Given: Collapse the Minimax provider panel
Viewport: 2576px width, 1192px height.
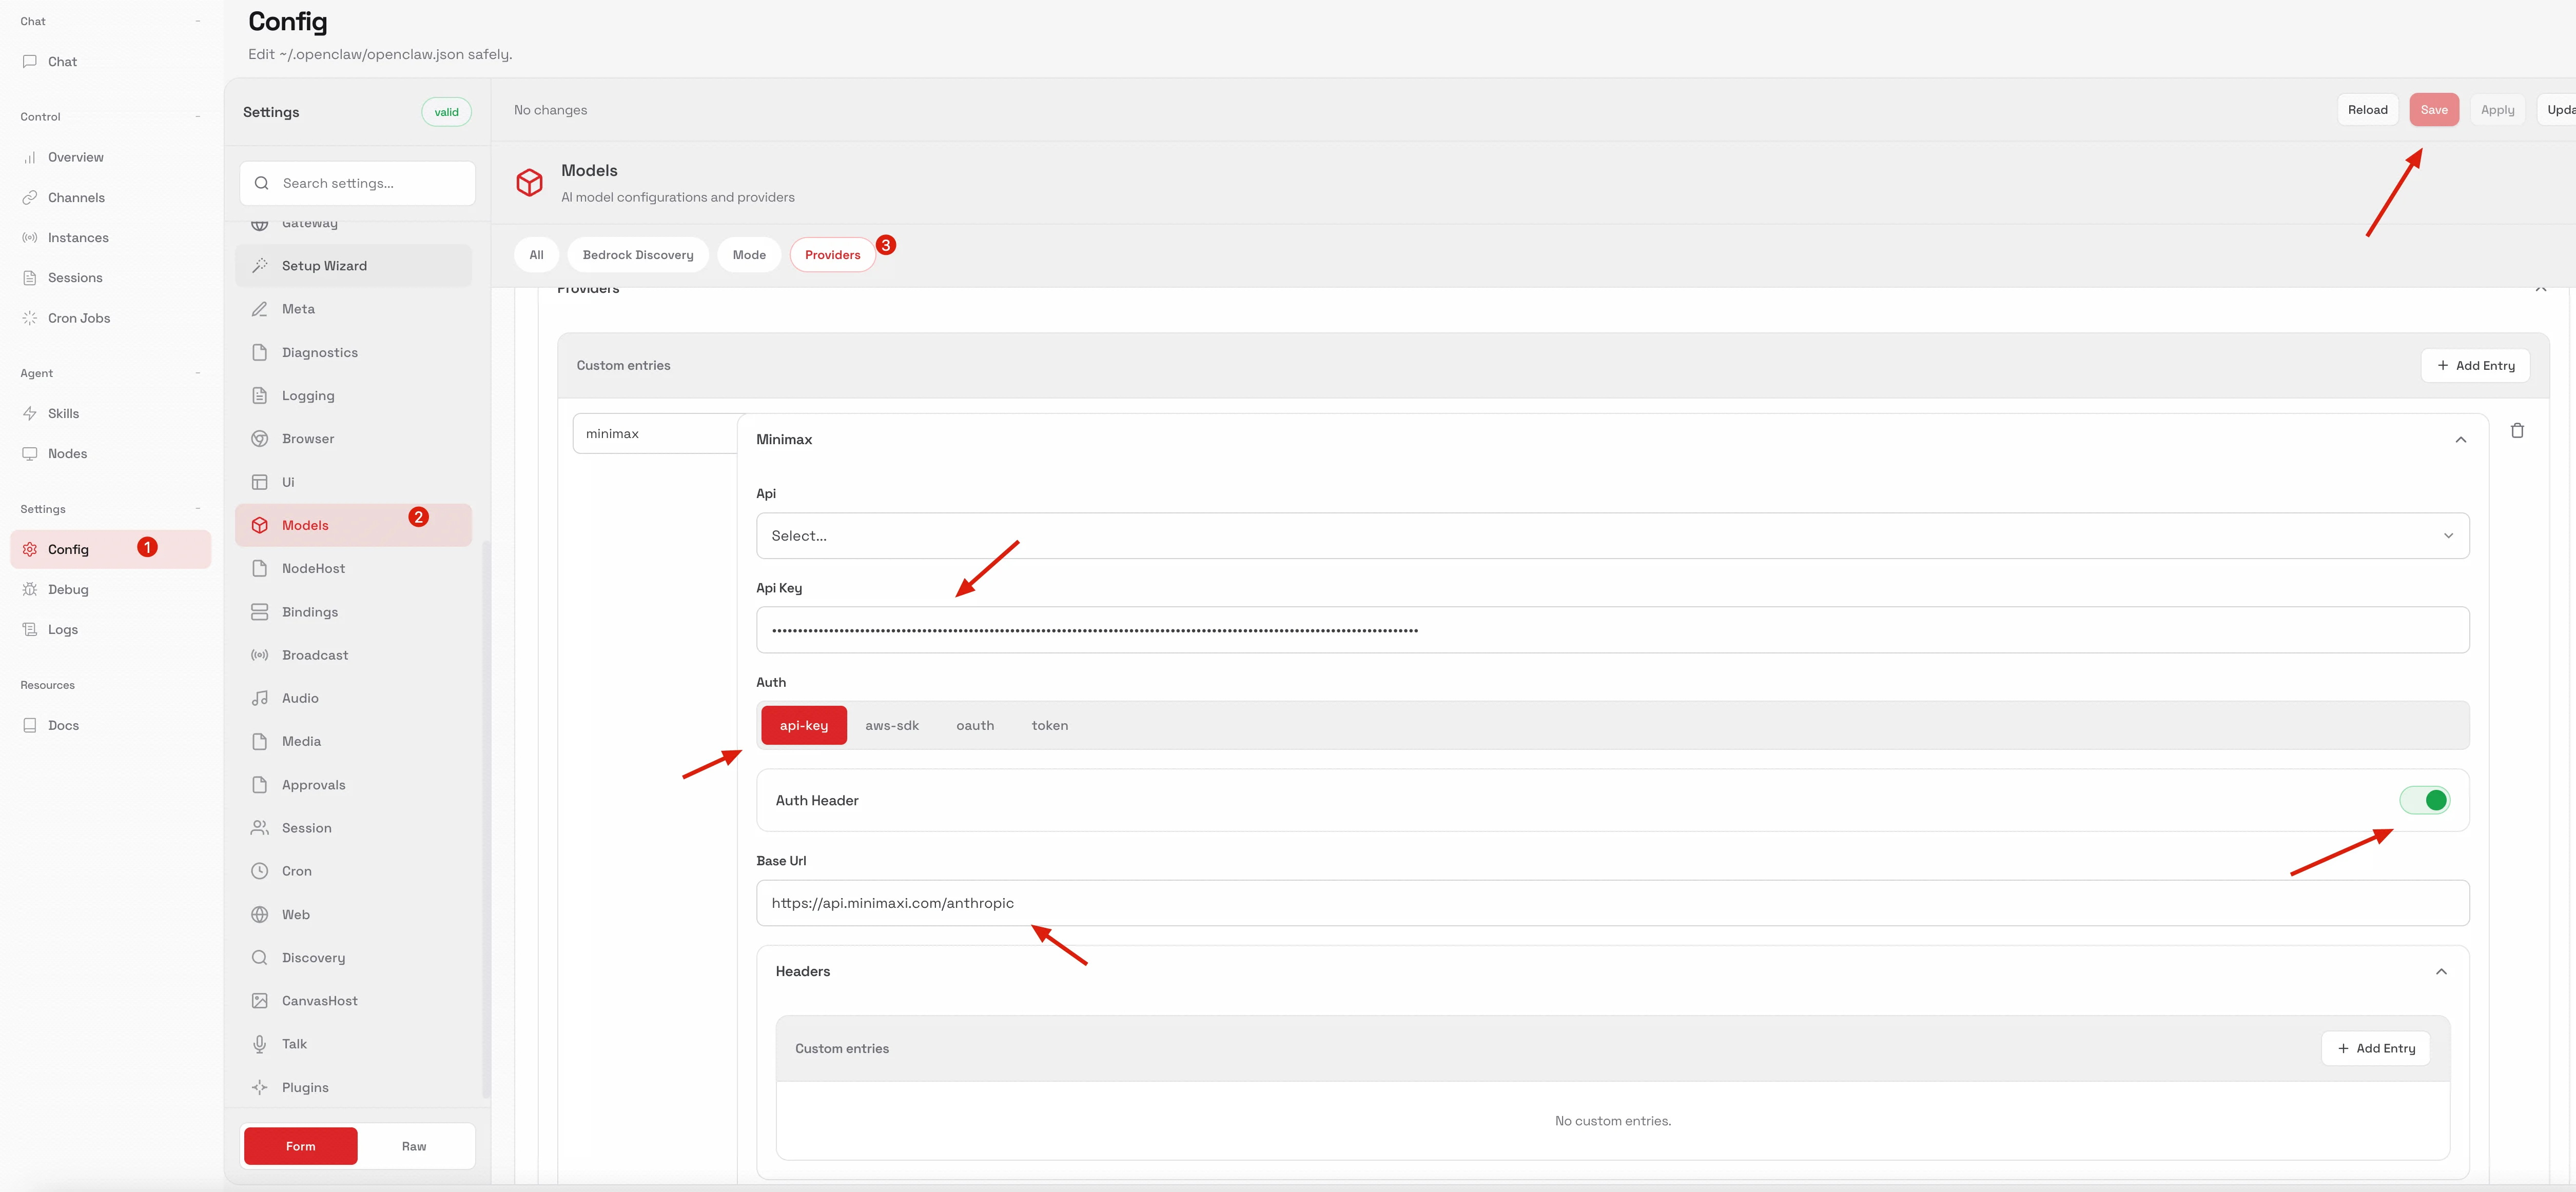Looking at the screenshot, I should point(2460,440).
